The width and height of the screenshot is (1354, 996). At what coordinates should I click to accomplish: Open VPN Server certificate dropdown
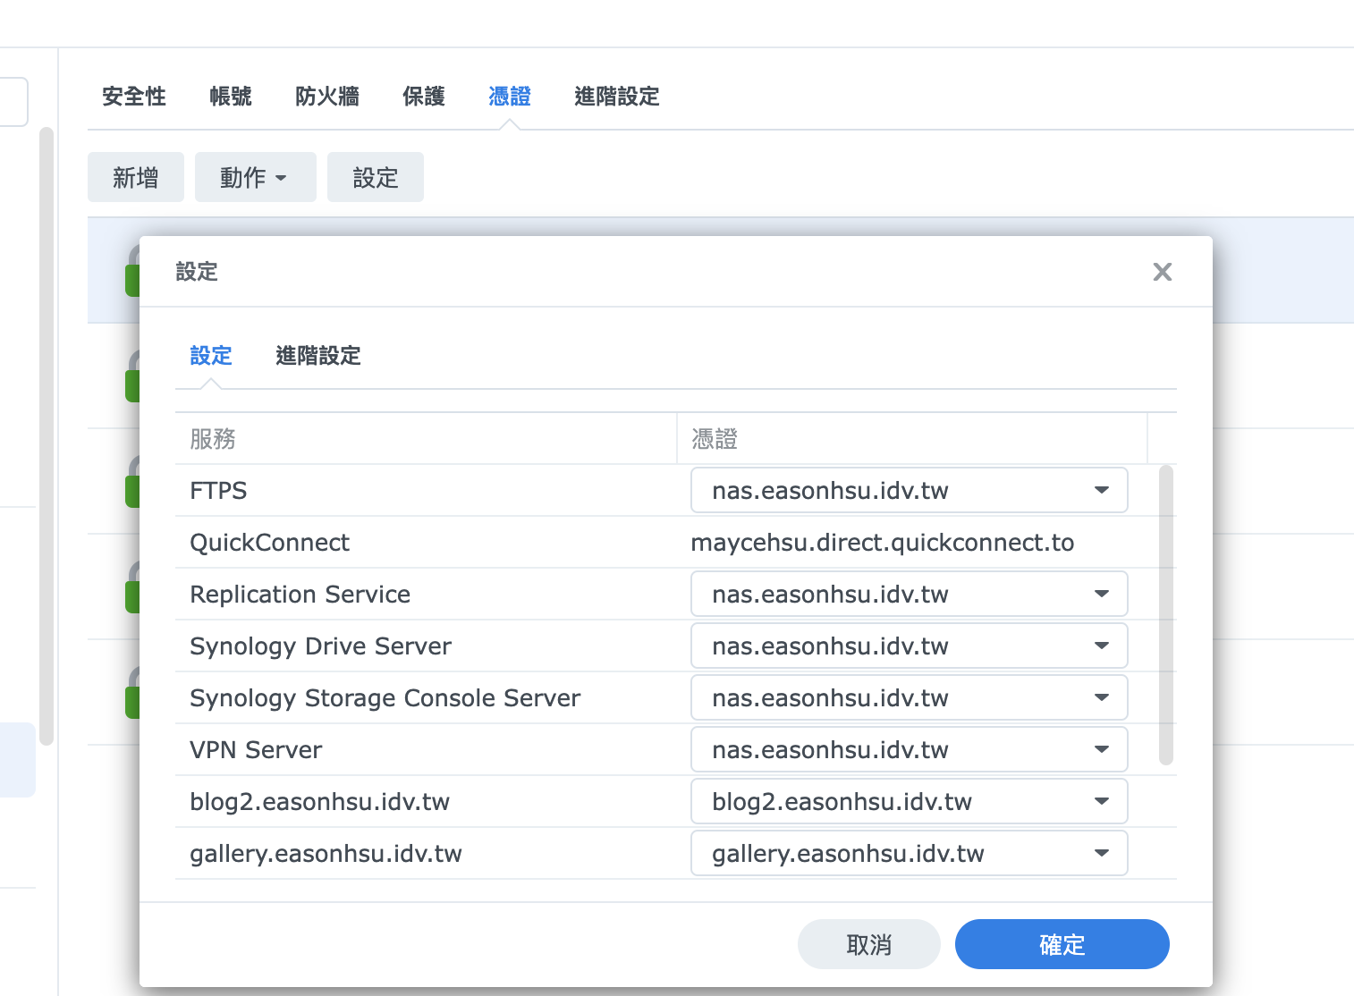coord(909,749)
